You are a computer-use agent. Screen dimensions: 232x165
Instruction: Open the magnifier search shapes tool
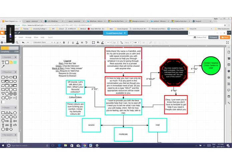tap(17, 43)
